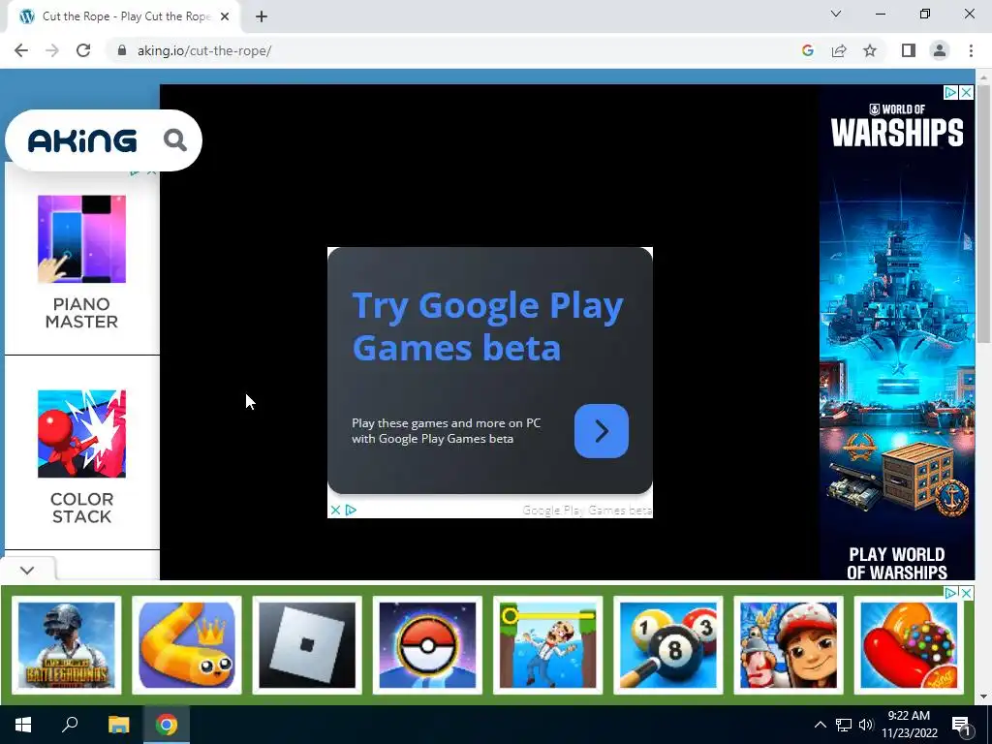Open the Chrome three-dot menu

pyautogui.click(x=971, y=50)
